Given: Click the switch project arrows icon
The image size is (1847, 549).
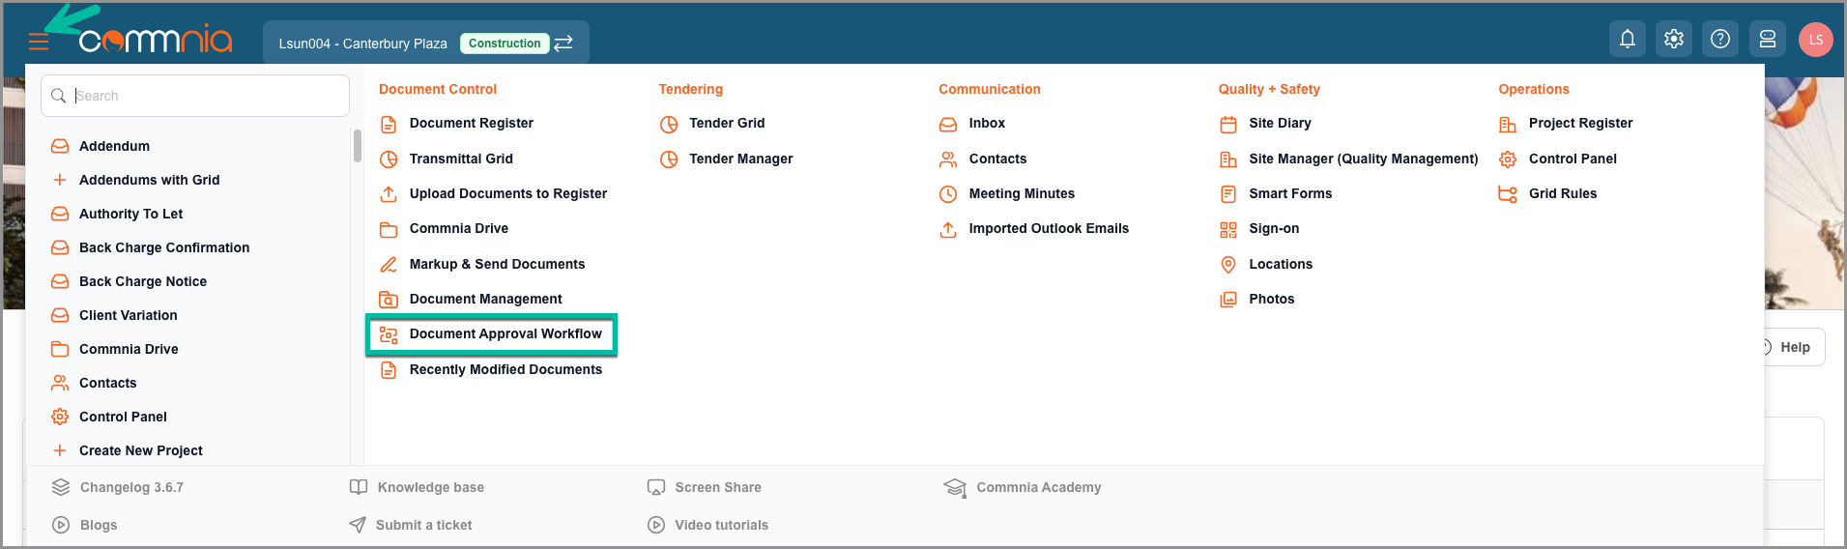Looking at the screenshot, I should (563, 43).
